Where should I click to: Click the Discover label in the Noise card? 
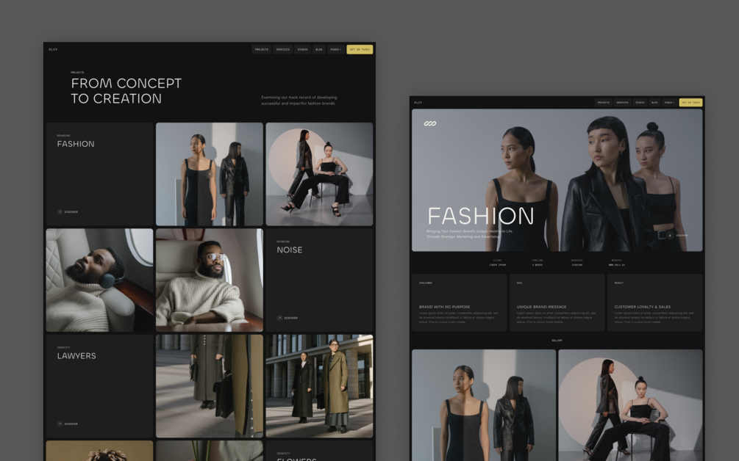coord(290,318)
